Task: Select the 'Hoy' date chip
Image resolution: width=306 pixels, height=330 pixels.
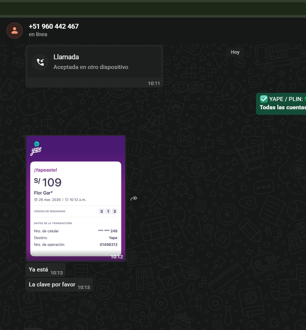Action: [235, 52]
